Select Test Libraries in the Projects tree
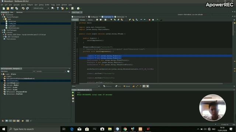 11,39
